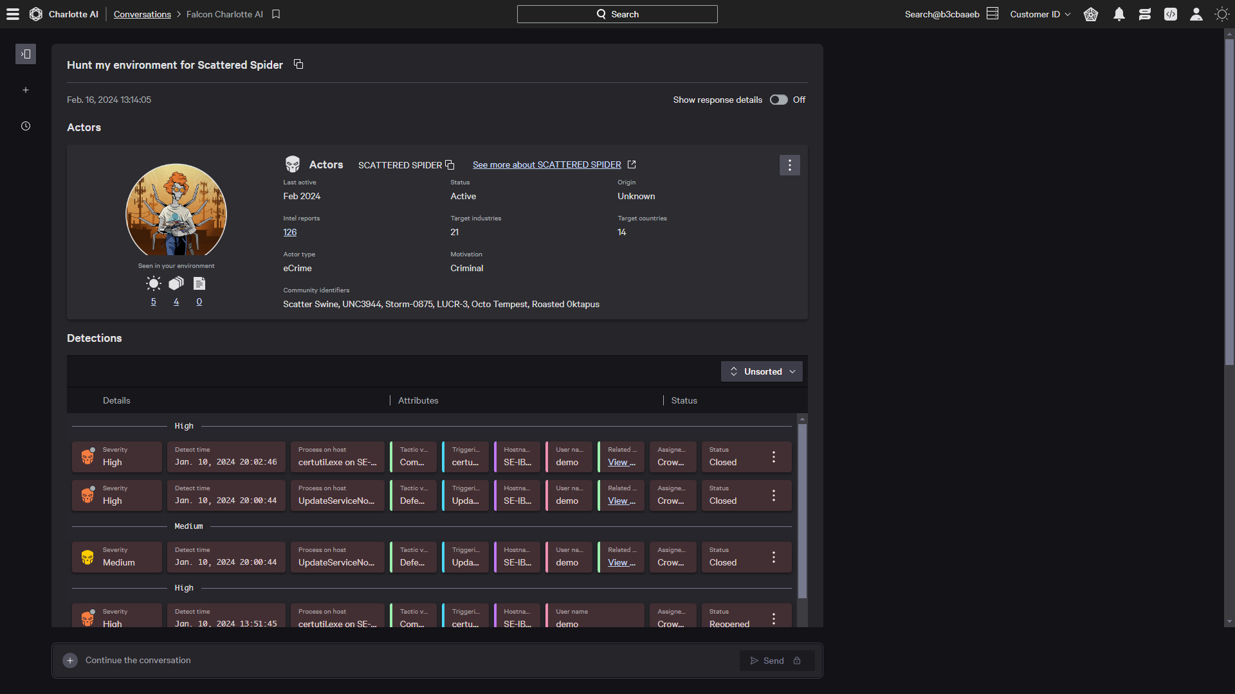Click the top Search field
This screenshot has width=1235, height=694.
click(617, 14)
